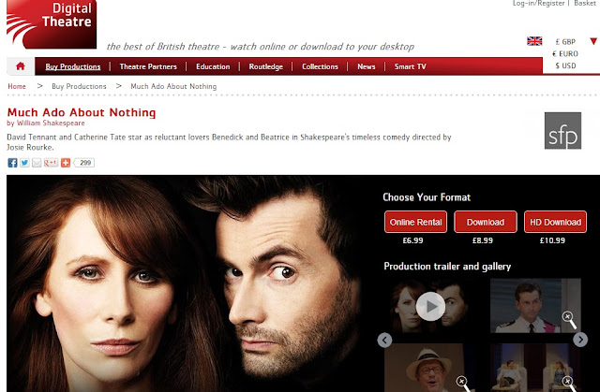Viewport: 600px width, 392px height.
Task: Click the Much Ado About Nothing title
Action: pyautogui.click(x=82, y=112)
